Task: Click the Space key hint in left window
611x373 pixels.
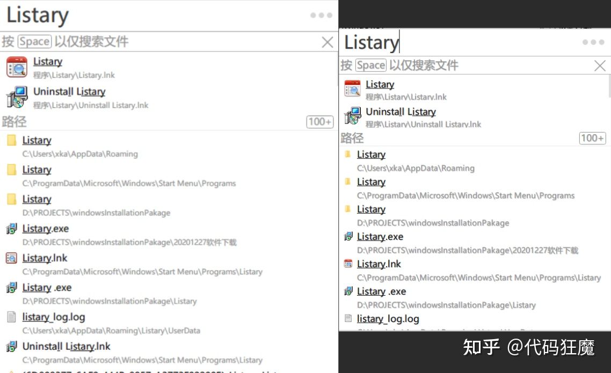Action: (x=35, y=41)
